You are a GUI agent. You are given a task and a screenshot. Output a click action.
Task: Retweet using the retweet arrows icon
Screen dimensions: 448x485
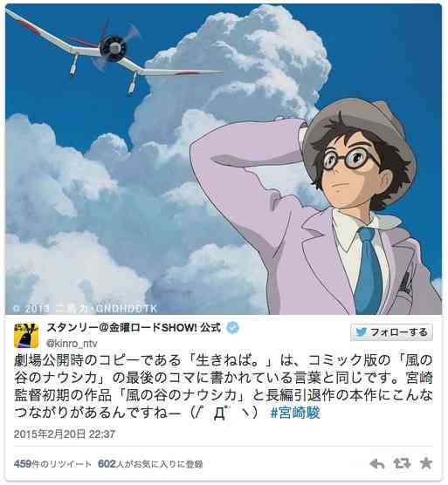coord(402,464)
